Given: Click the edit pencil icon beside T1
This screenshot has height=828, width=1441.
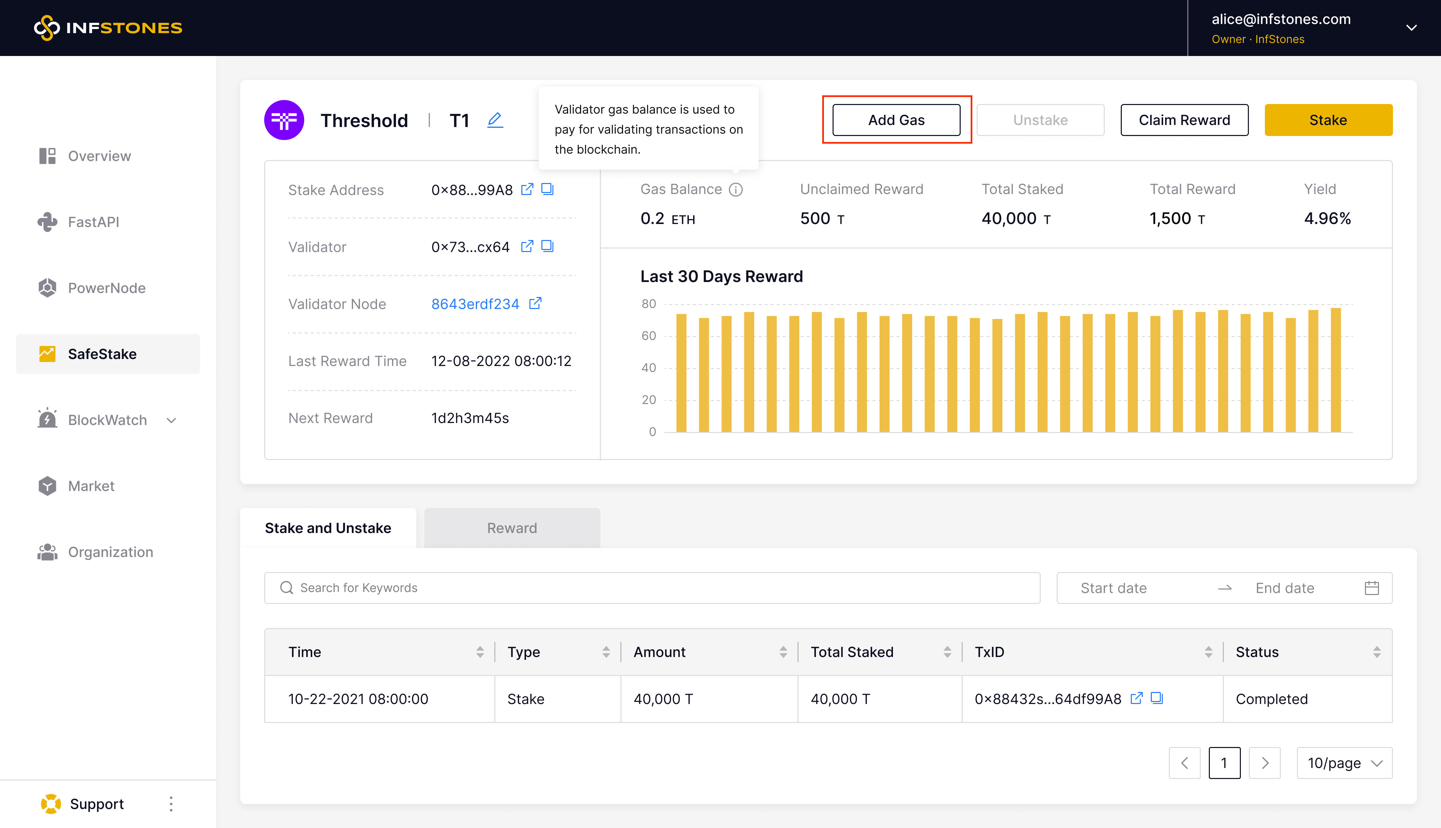Looking at the screenshot, I should 495,120.
